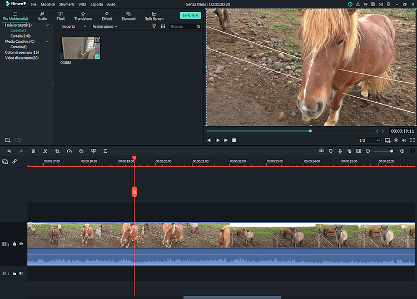
Task: Select Colori di esempio (15)
Action: (22, 52)
